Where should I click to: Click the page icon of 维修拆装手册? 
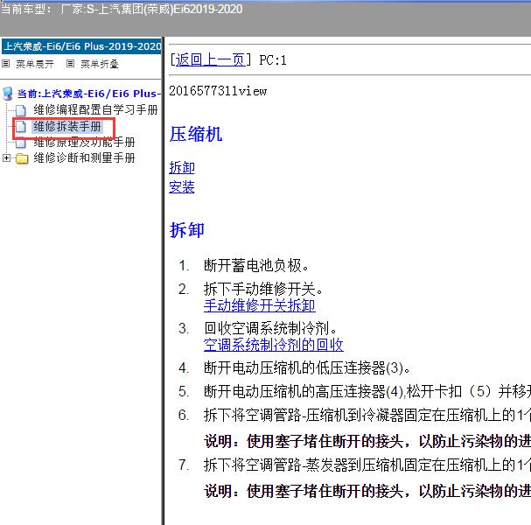[x=21, y=127]
